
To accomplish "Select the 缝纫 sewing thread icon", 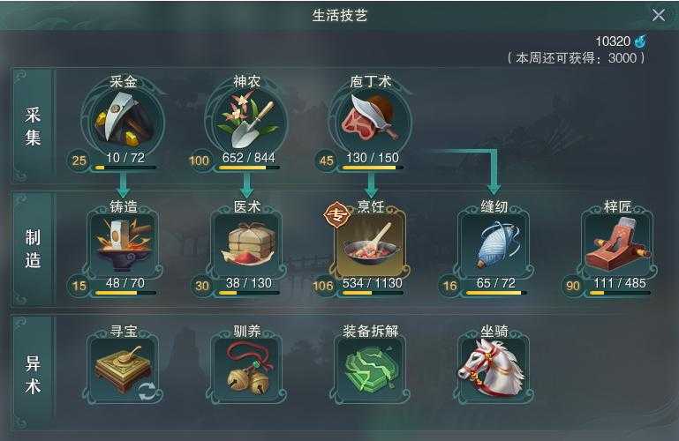I will click(x=494, y=244).
